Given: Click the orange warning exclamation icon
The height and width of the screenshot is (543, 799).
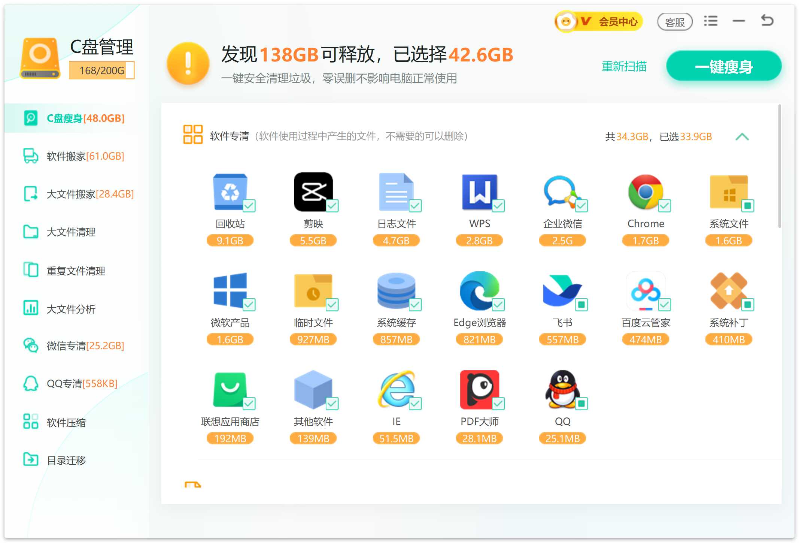Looking at the screenshot, I should pos(188,63).
